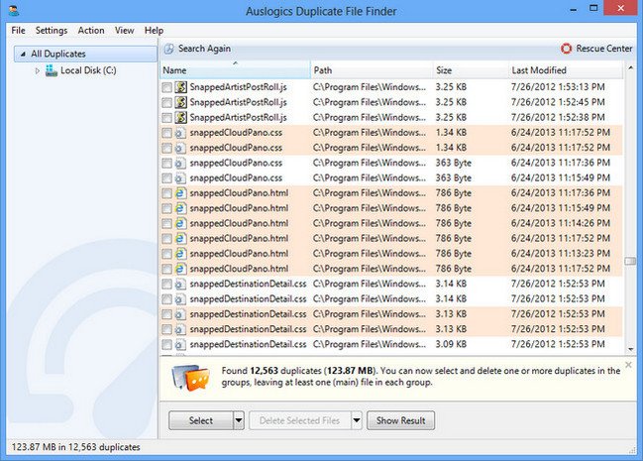
Task: Open the Settings menu
Action: [x=52, y=31]
